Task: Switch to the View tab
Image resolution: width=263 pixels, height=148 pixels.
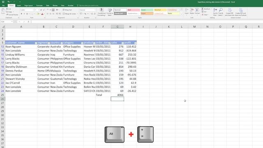Action: click(62, 5)
